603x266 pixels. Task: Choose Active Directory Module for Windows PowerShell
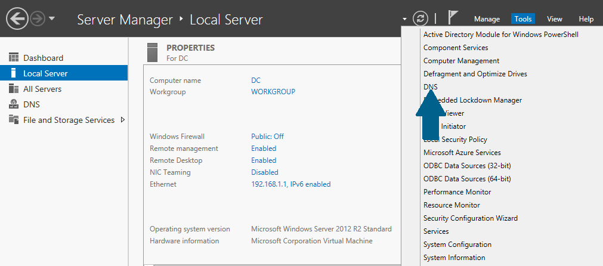pyautogui.click(x=500, y=35)
